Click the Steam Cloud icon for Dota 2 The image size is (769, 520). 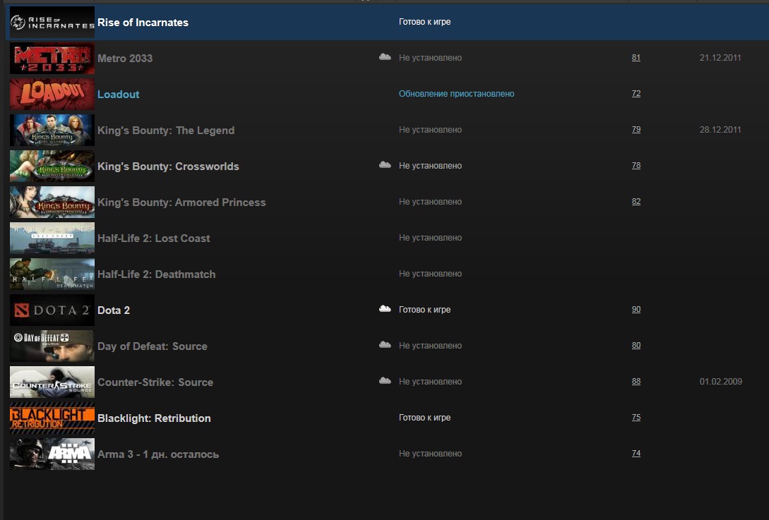tap(385, 309)
